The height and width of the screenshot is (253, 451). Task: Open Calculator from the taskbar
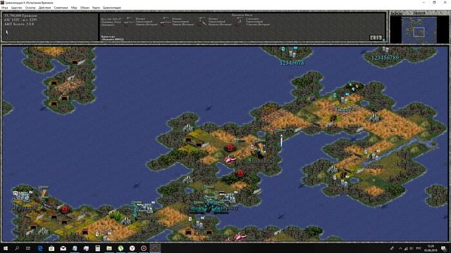(98, 248)
